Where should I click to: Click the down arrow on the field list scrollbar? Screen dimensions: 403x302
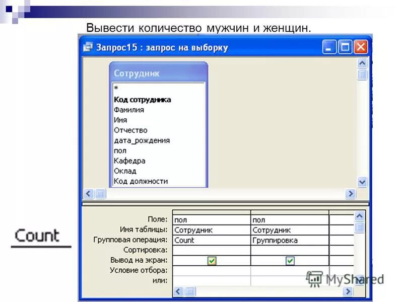click(x=360, y=181)
